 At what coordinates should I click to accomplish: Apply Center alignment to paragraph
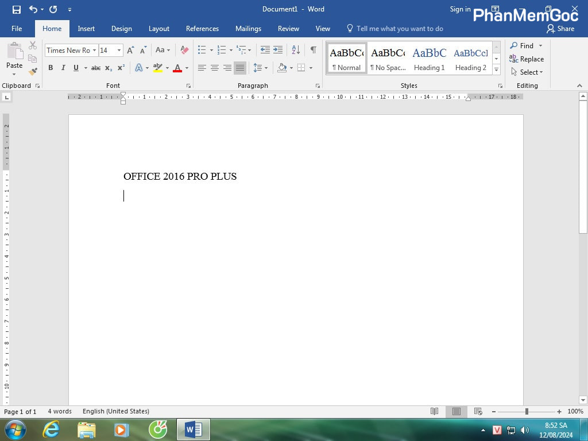[215, 68]
